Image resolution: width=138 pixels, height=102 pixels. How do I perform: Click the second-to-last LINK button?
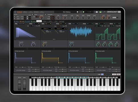tap(114, 75)
